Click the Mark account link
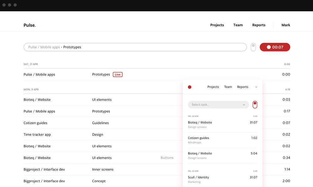The width and height of the screenshot is (313, 187). pos(285,25)
